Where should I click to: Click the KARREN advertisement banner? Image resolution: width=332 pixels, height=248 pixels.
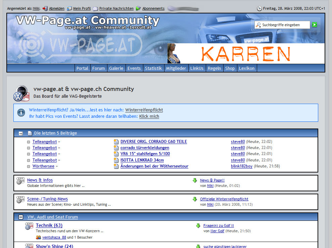[x=246, y=53]
